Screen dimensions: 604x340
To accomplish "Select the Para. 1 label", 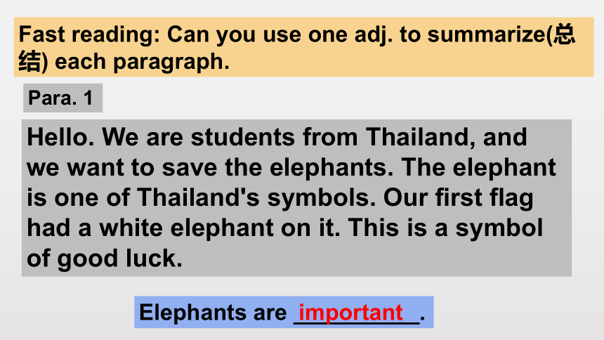I will [63, 98].
